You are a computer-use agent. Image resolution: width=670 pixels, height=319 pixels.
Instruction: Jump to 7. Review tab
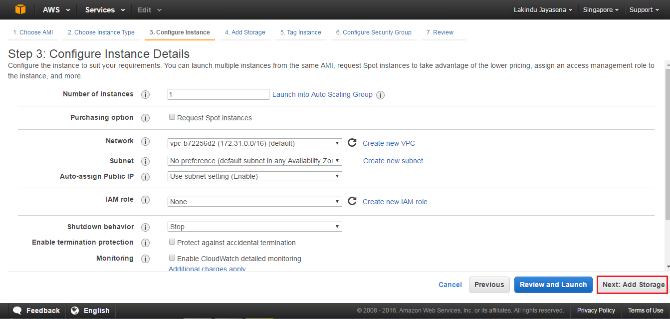[x=440, y=32]
